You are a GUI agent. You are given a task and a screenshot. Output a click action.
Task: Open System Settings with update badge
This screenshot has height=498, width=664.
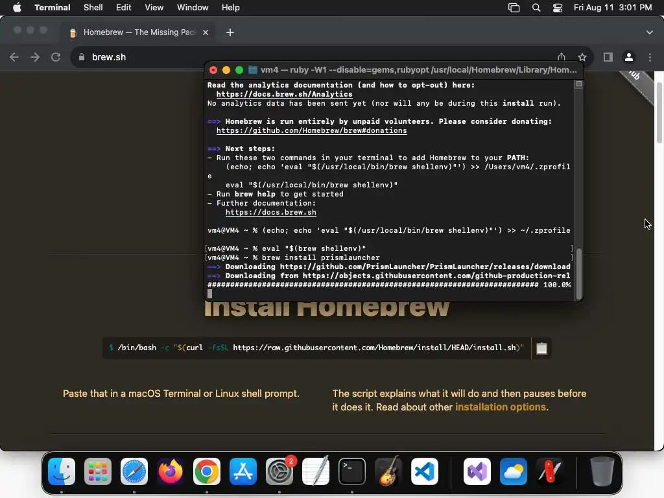coord(279,471)
